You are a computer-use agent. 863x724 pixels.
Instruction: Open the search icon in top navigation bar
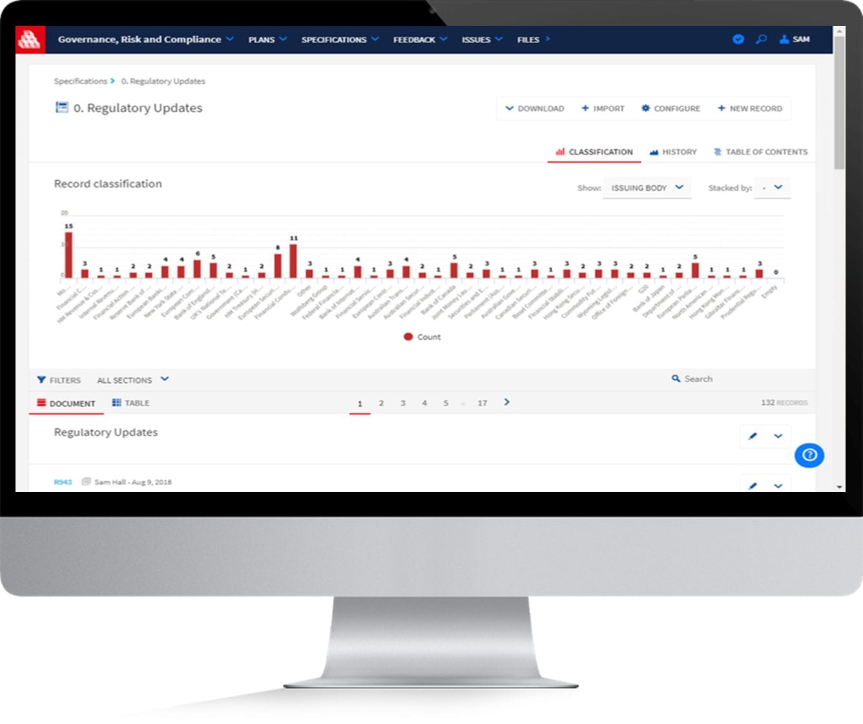click(x=761, y=39)
